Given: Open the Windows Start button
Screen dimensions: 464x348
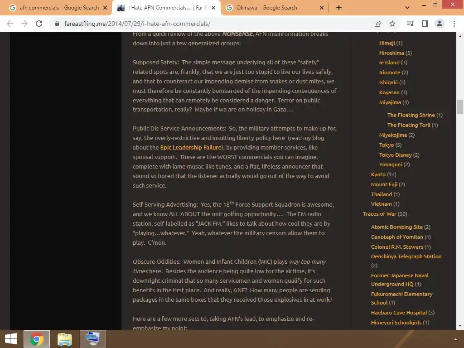Looking at the screenshot, I should tap(11, 339).
